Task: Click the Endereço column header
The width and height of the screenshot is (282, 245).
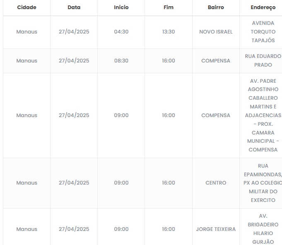Action: click(x=263, y=7)
